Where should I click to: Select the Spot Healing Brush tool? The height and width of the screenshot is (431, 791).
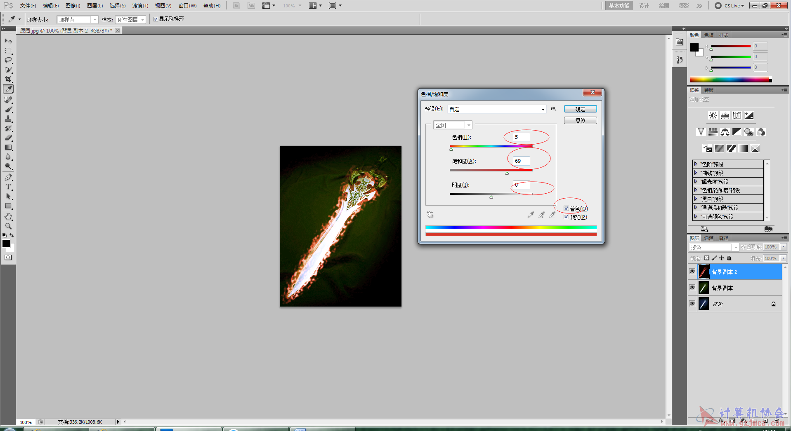[x=8, y=100]
